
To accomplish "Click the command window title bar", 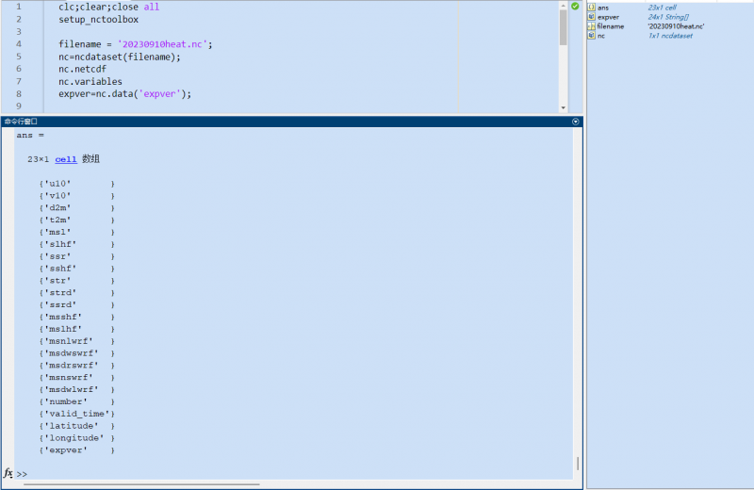I will coord(283,122).
